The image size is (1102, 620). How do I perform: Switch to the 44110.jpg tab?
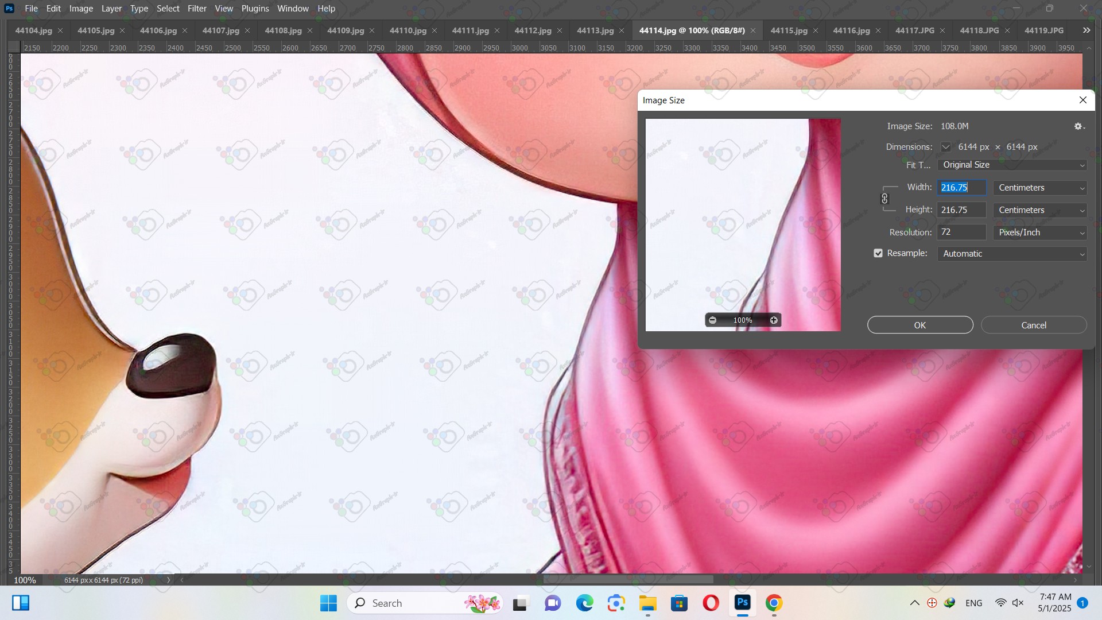point(408,30)
